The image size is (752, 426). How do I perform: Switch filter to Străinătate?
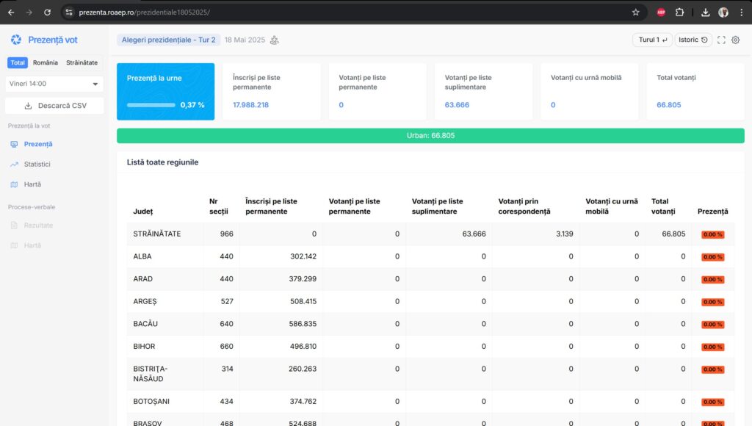click(82, 63)
